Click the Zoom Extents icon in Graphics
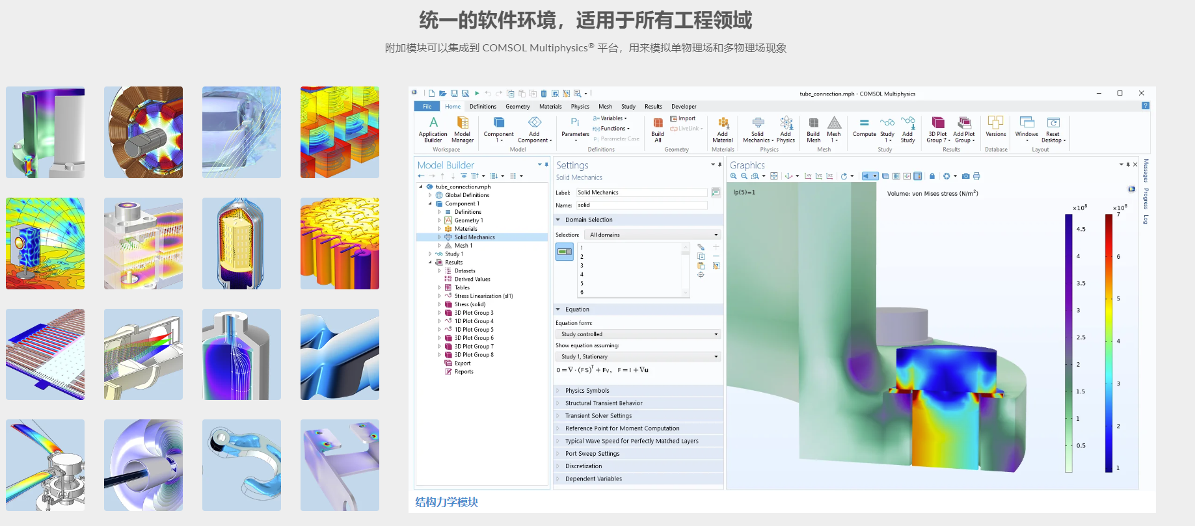Viewport: 1195px width, 526px height. point(773,176)
